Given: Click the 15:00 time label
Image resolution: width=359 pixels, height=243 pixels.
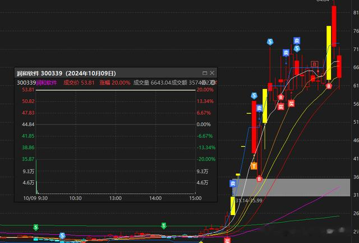Looking at the screenshot, I should [x=195, y=198].
